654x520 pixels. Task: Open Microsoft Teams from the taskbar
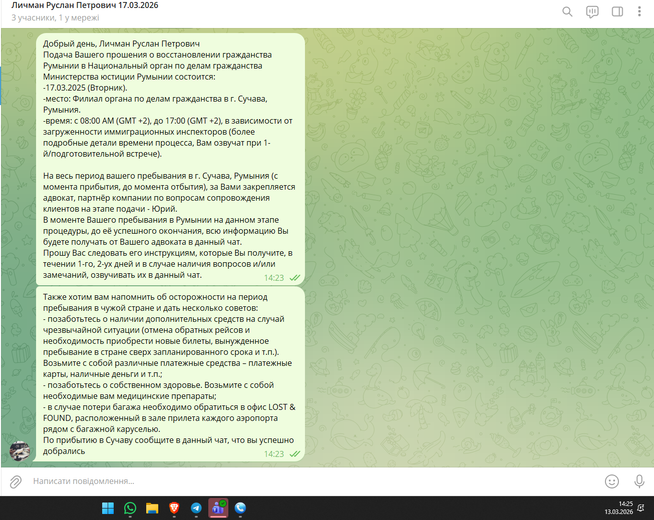[x=218, y=508]
